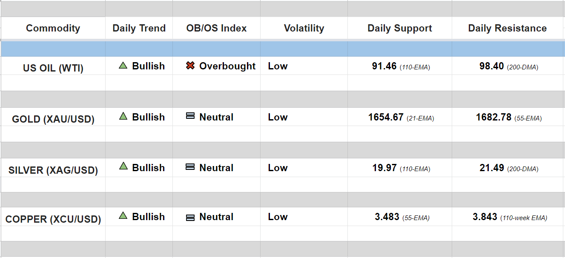Click the COPPER (XCU/USD) cell
This screenshot has height=258, width=565.
tap(53, 219)
